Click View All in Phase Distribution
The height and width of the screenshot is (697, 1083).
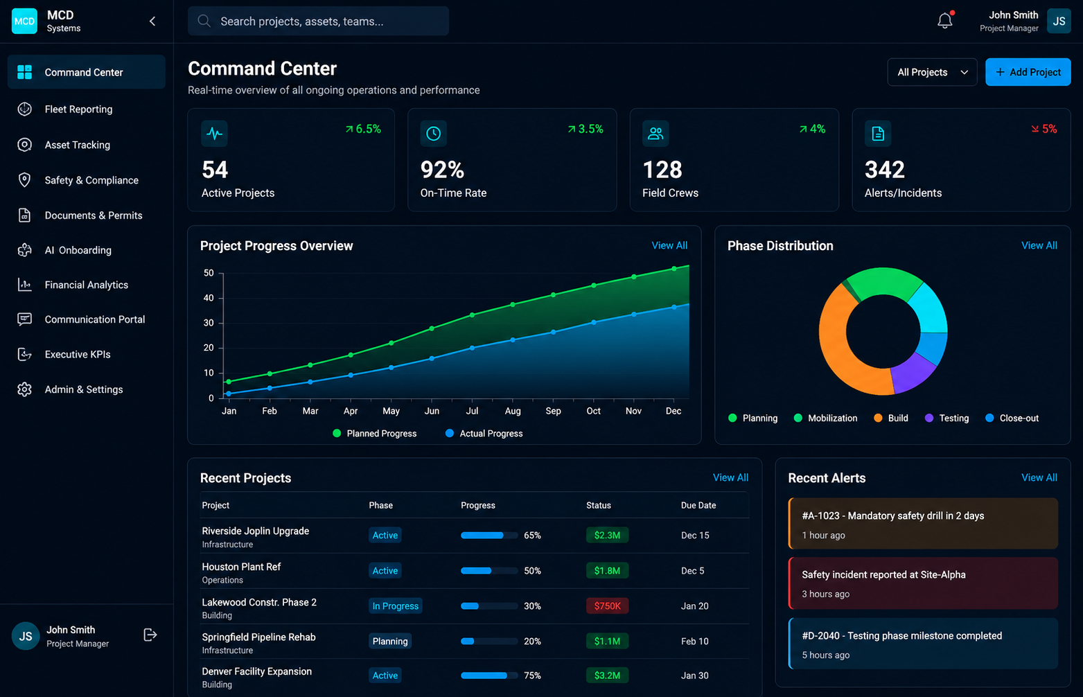[1039, 245]
